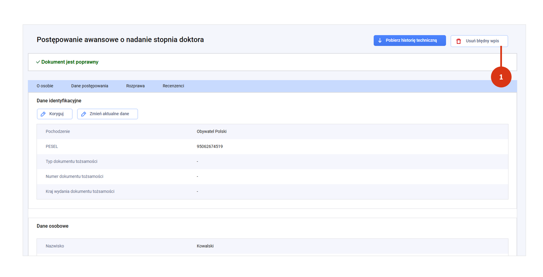Click the Dane identyfikacyjne section heading

click(59, 101)
